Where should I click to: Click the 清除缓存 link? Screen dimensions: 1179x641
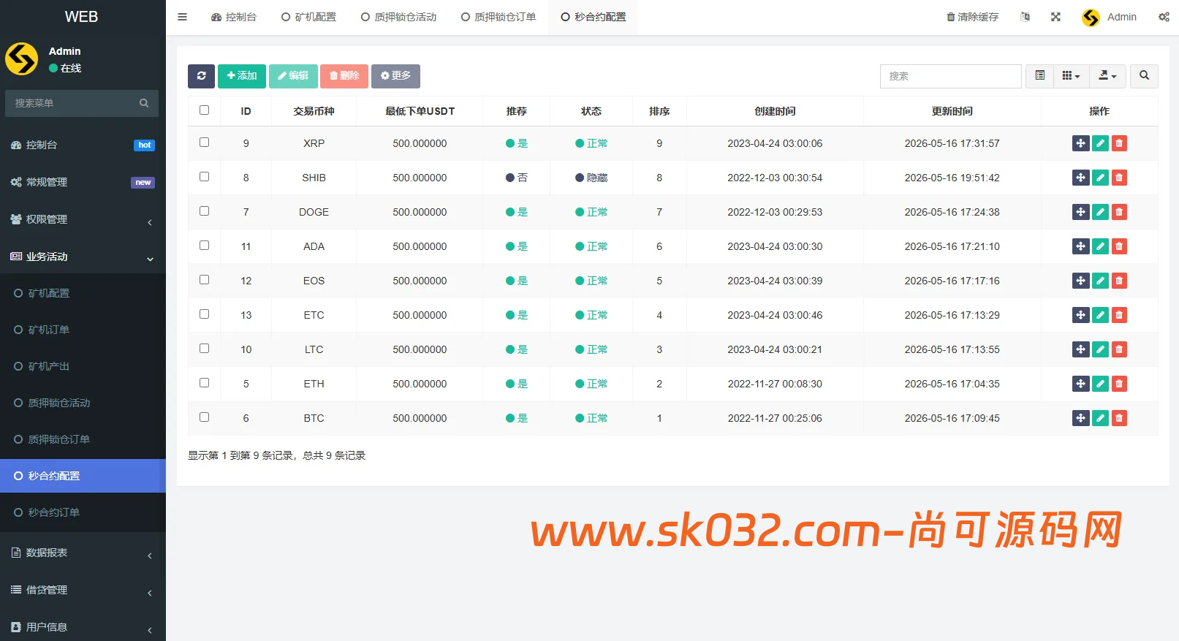pos(972,17)
